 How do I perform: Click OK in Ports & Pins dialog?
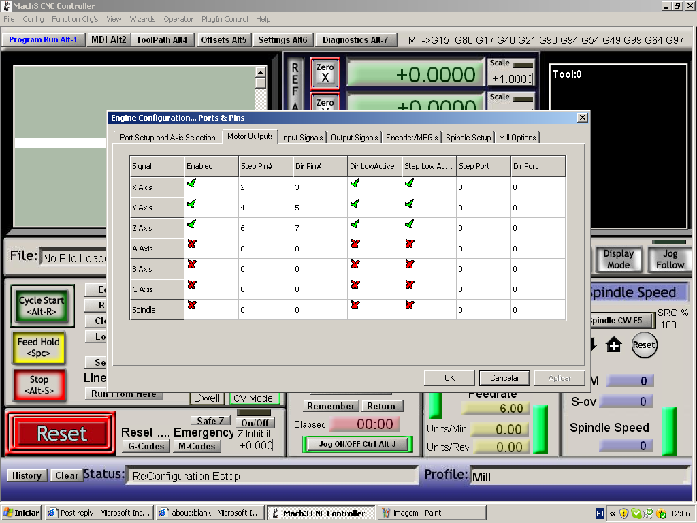[x=449, y=377]
